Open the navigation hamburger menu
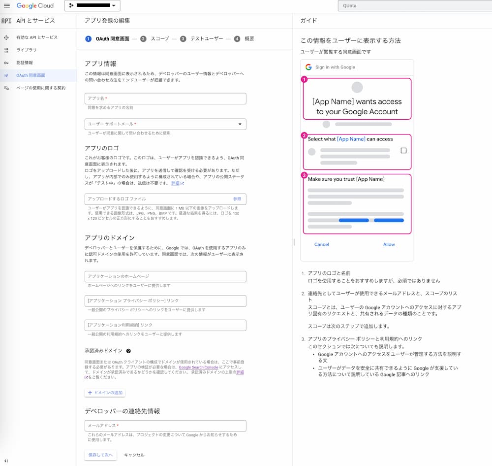Viewport: 492px width, 466px height. click(x=7, y=6)
